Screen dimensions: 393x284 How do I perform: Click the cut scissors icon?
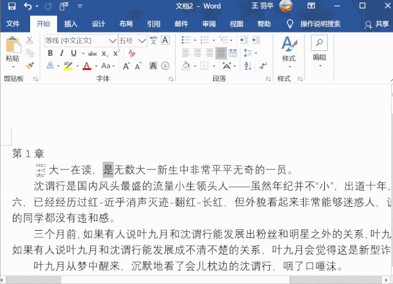click(x=29, y=40)
